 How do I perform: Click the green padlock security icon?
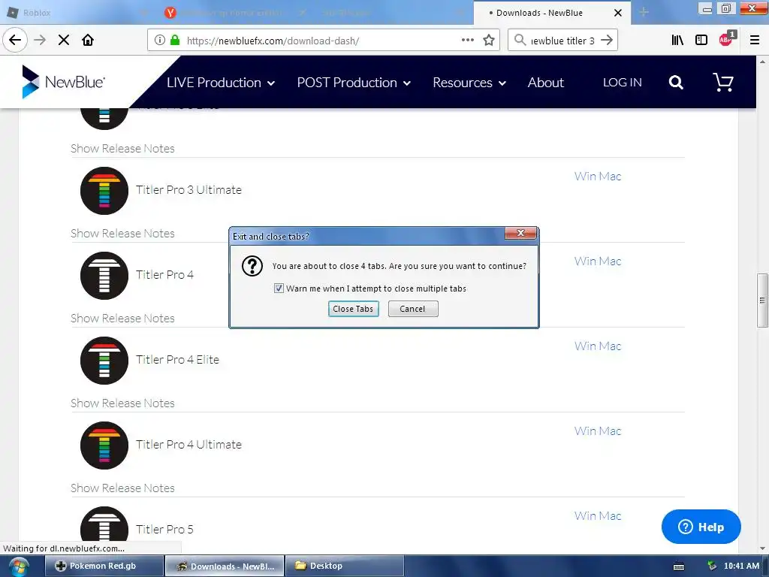click(x=174, y=41)
